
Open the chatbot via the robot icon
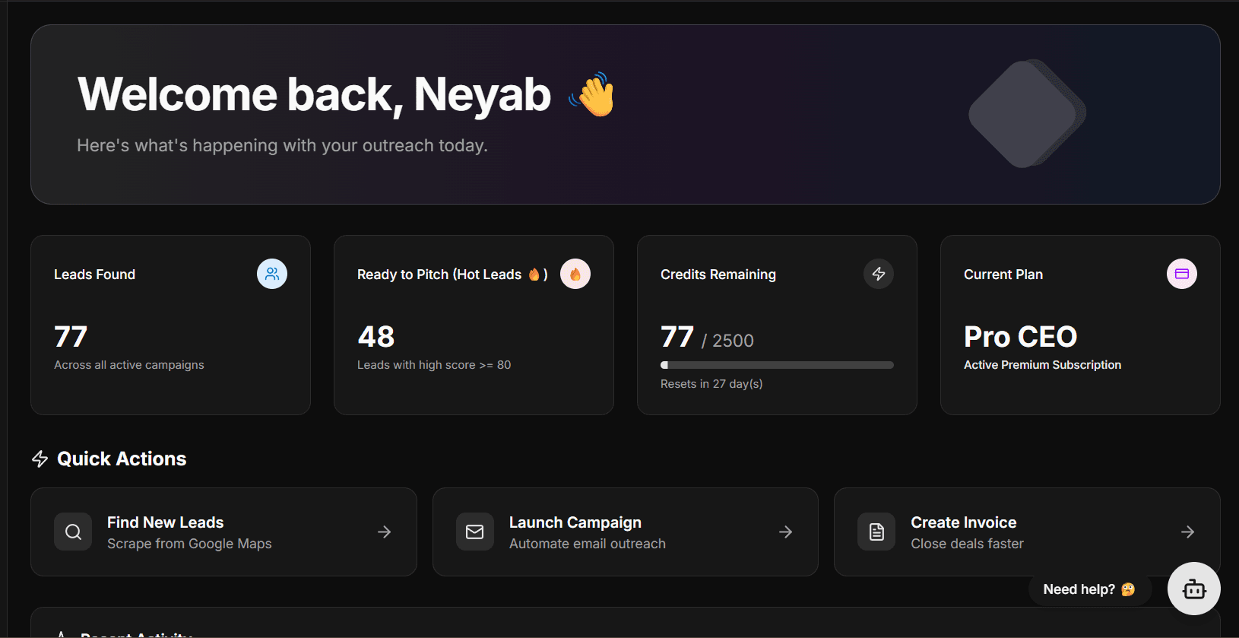coord(1193,589)
